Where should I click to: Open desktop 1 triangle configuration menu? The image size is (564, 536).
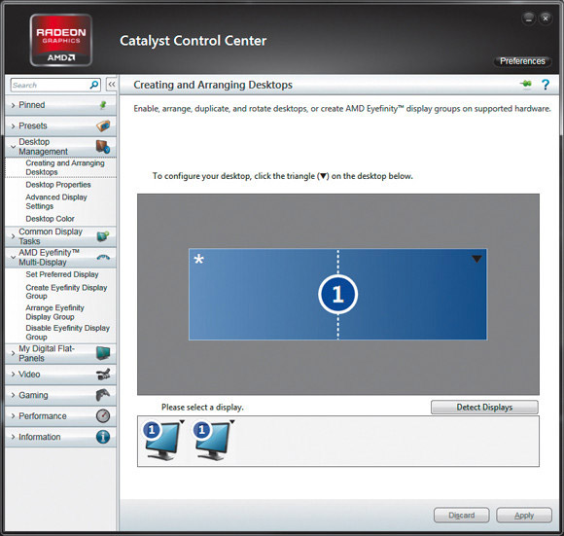tap(476, 259)
